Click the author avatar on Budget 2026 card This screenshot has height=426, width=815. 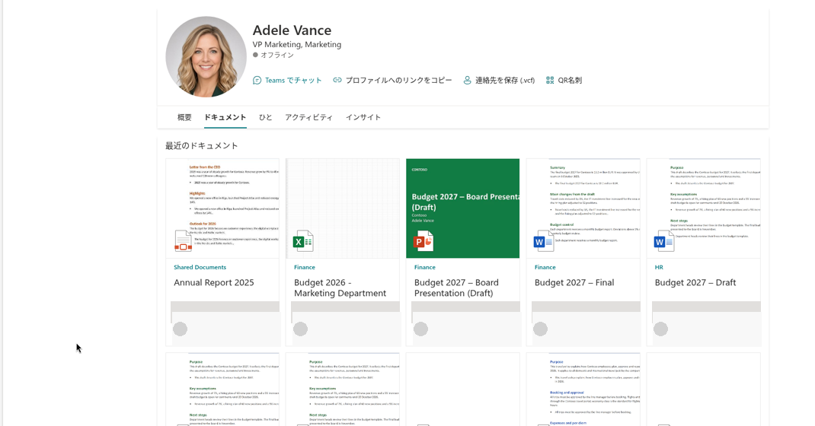coord(300,329)
